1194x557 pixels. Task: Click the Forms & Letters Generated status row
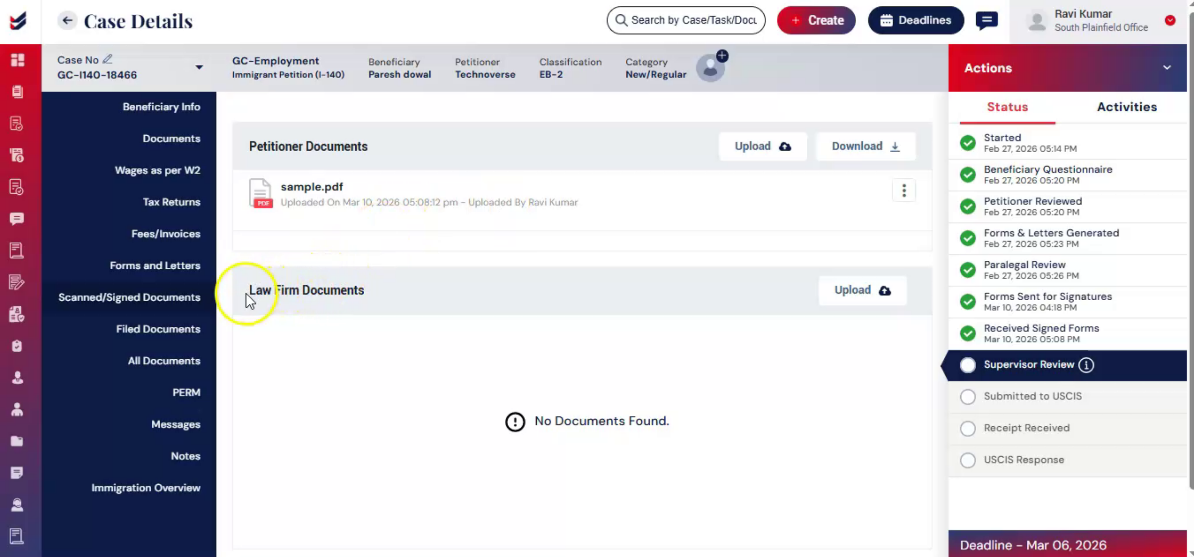click(1068, 238)
